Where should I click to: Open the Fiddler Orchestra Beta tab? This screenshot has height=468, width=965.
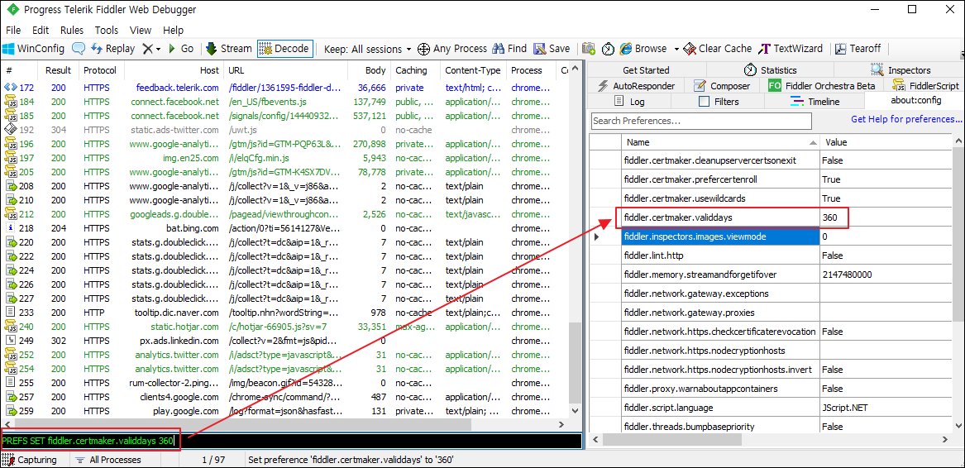pos(822,86)
